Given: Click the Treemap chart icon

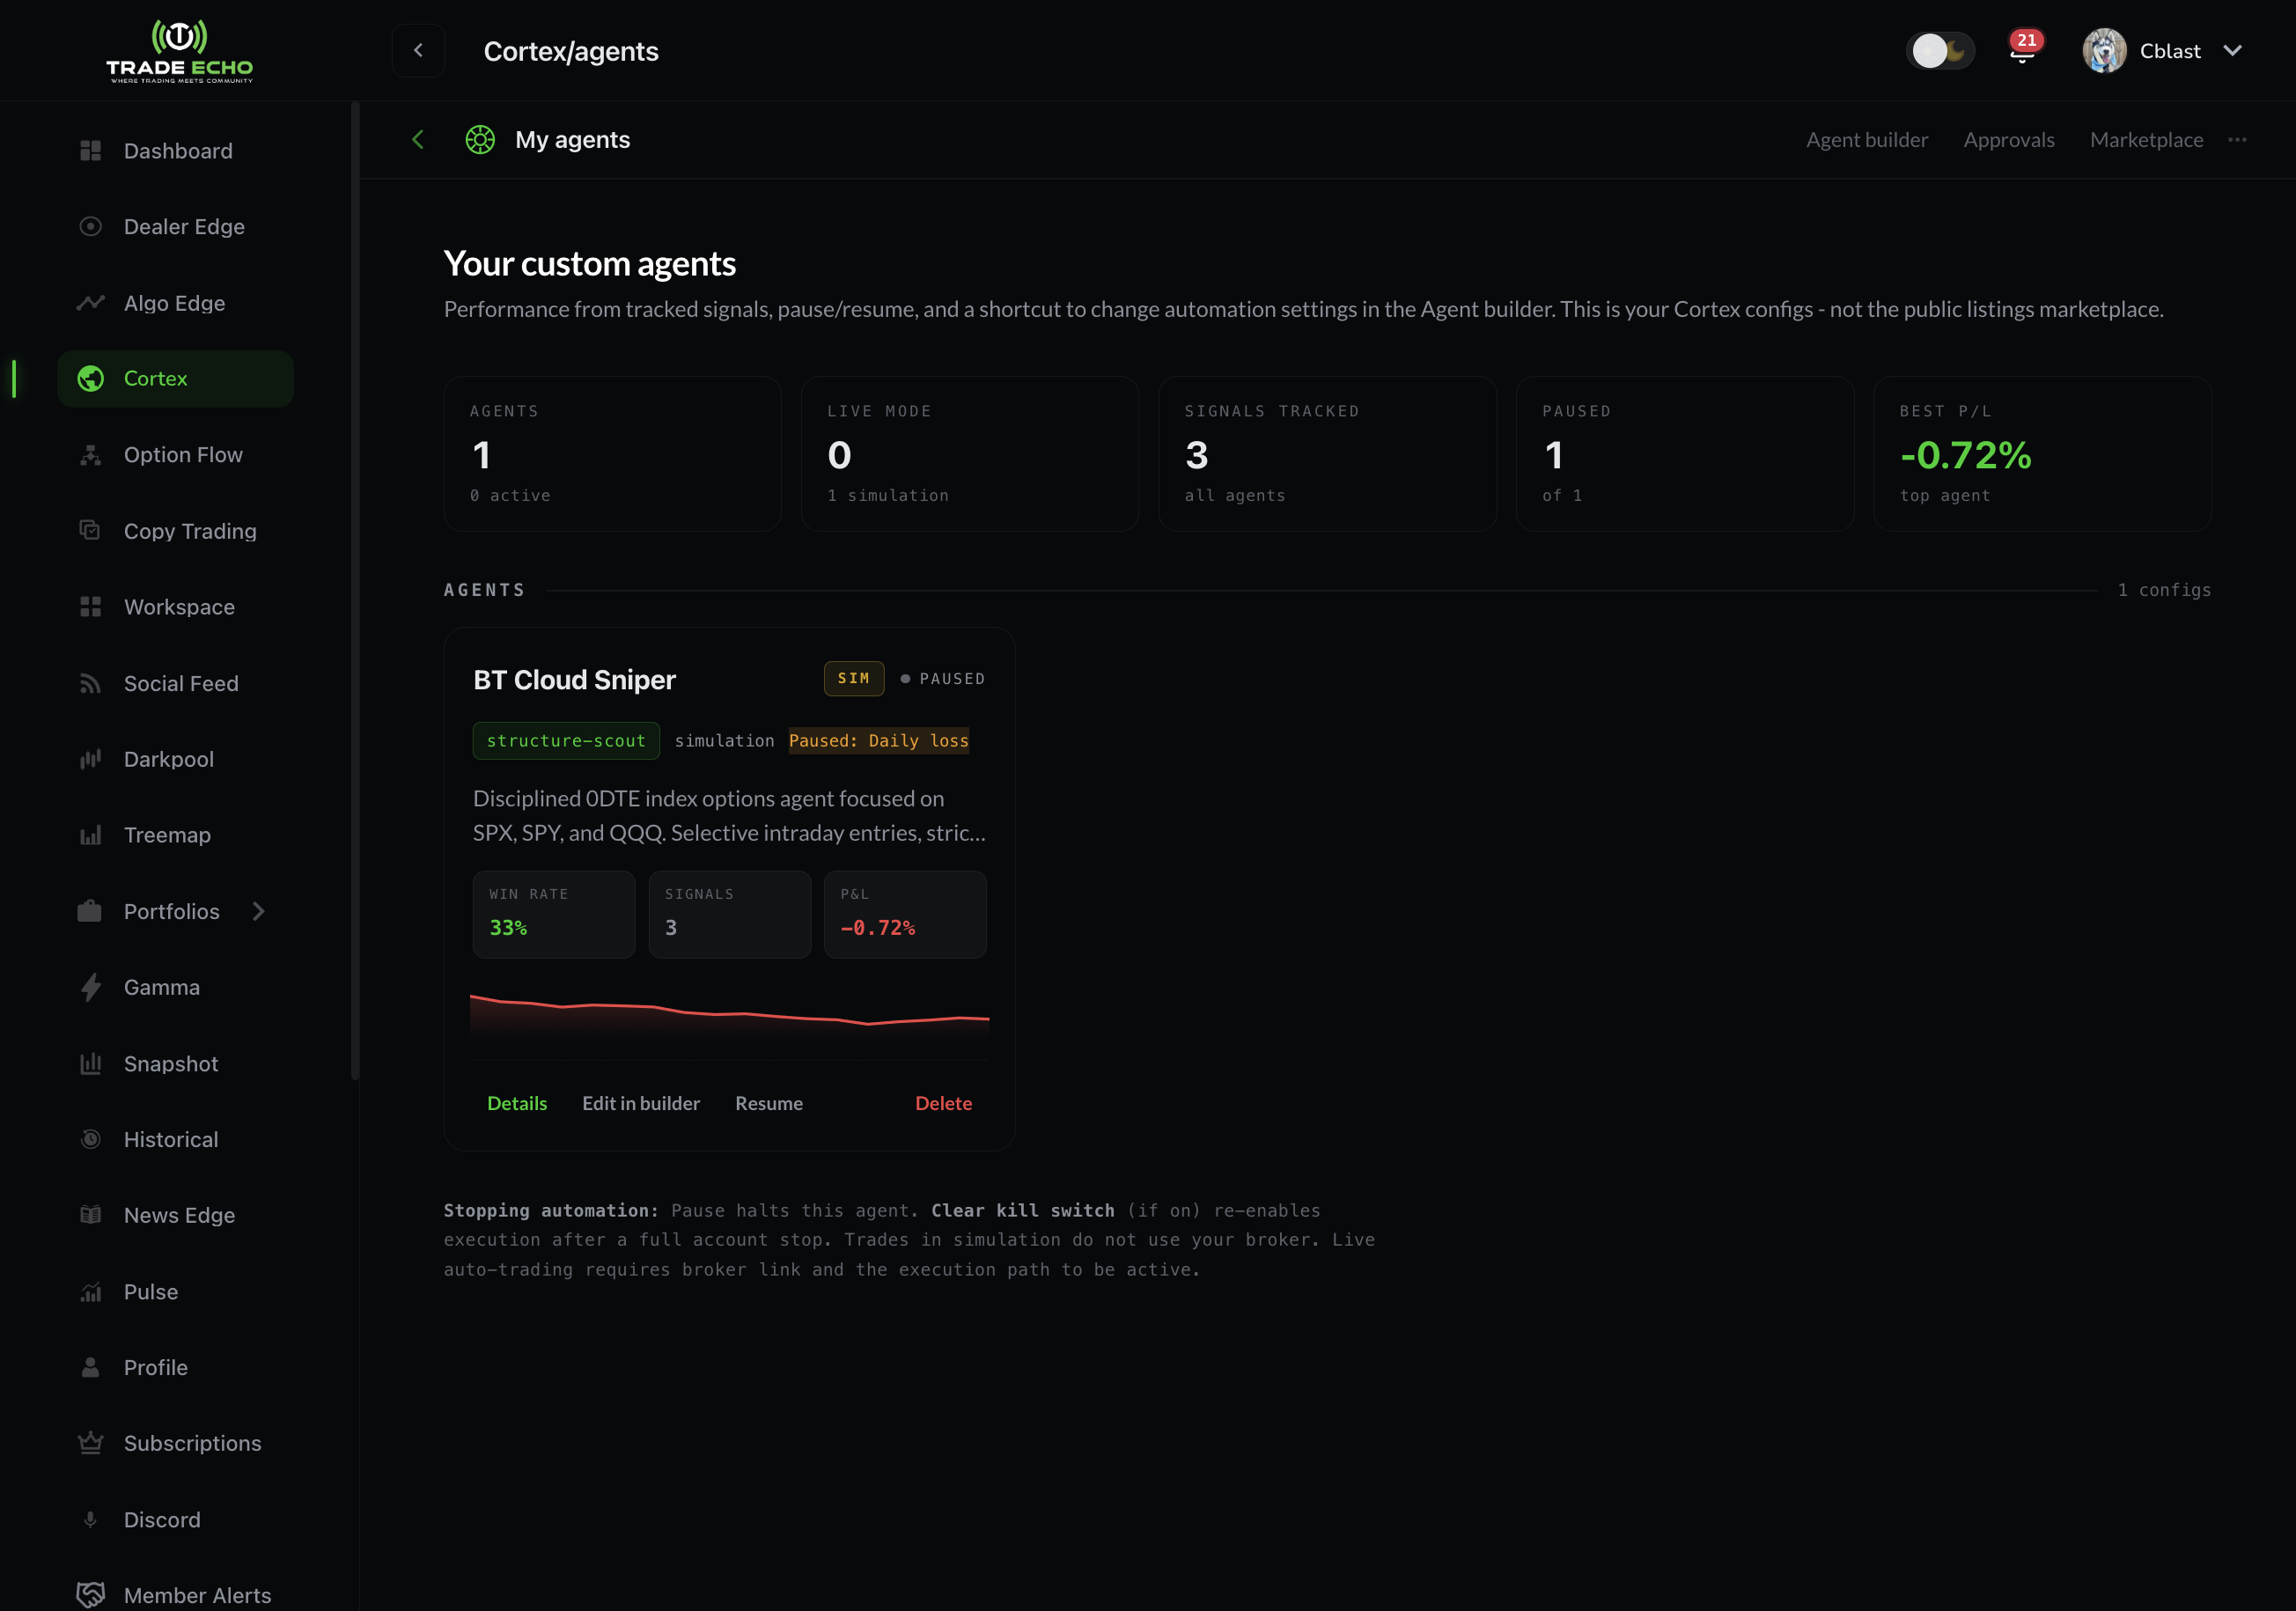Looking at the screenshot, I should click(90, 835).
